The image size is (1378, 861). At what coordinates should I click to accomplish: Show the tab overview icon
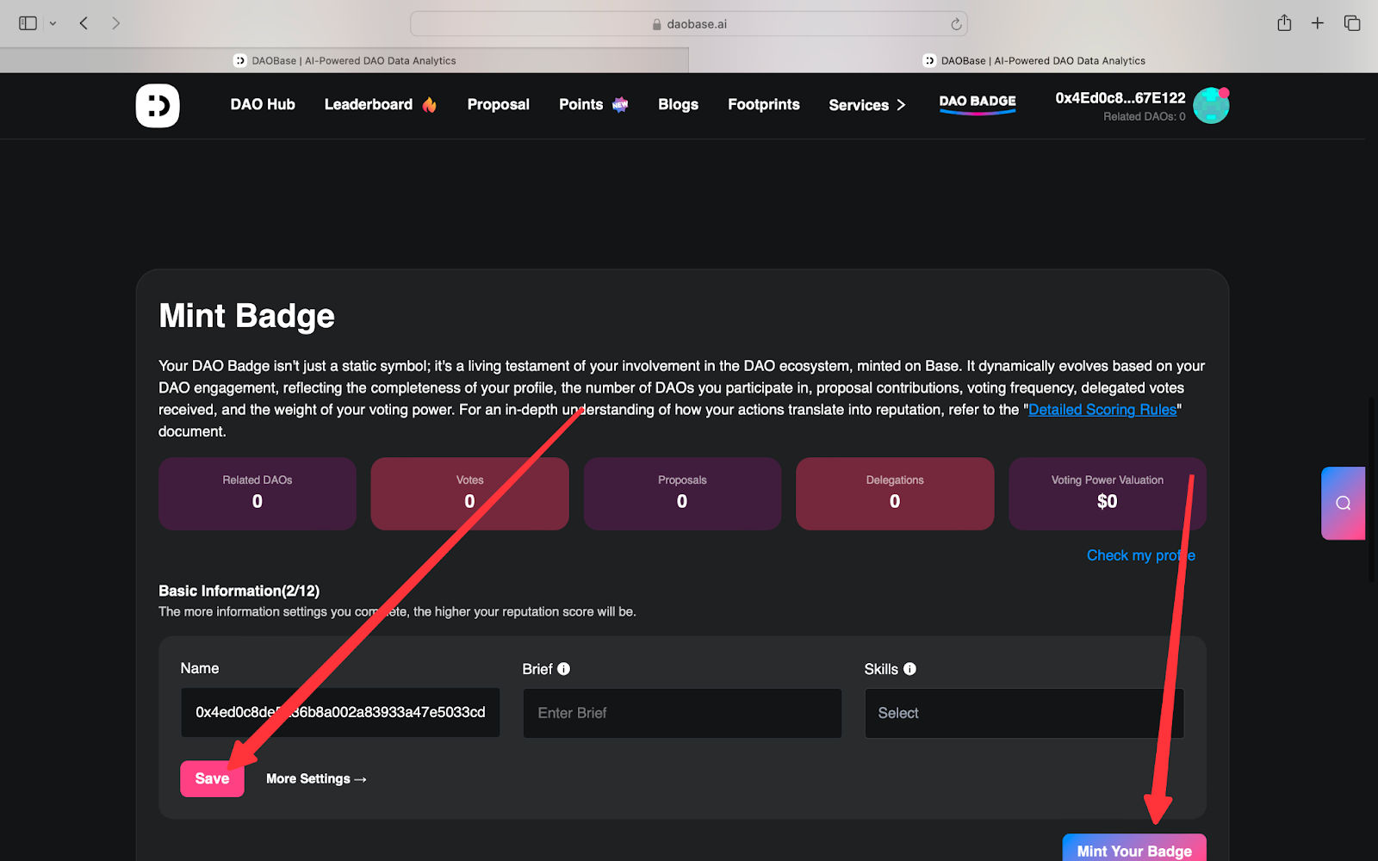pos(1352,23)
